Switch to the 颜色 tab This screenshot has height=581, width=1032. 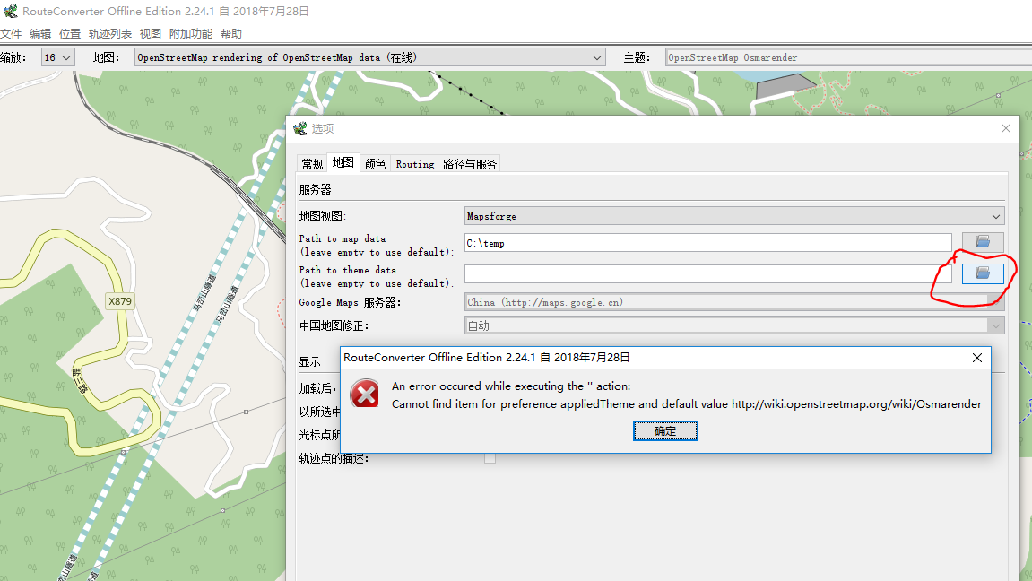tap(375, 164)
